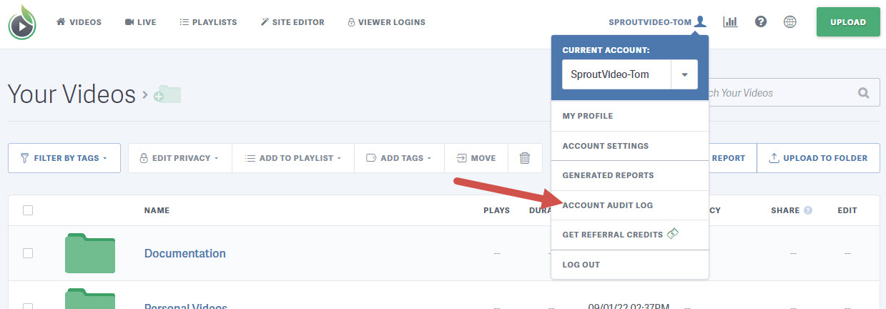The width and height of the screenshot is (886, 309).
Task: Click the Documentation folder icon
Action: 90,253
